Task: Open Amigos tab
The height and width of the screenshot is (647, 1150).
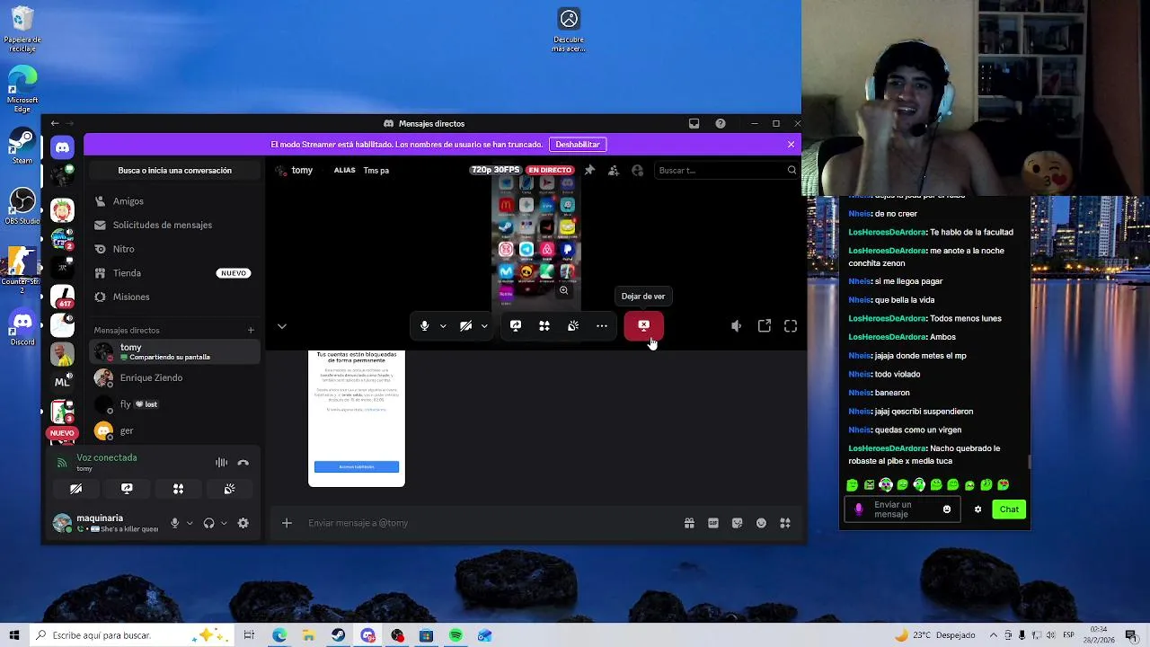Action: point(176,201)
